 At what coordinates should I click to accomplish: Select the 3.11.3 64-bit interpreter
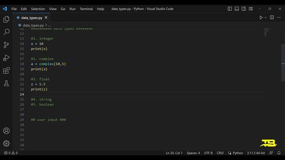[256, 153]
